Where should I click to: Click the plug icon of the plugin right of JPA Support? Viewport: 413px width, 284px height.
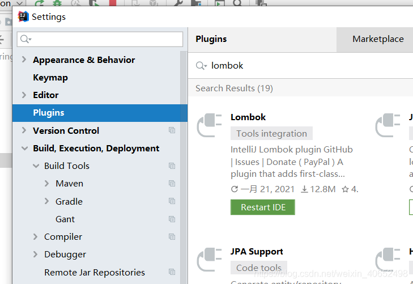point(388,260)
